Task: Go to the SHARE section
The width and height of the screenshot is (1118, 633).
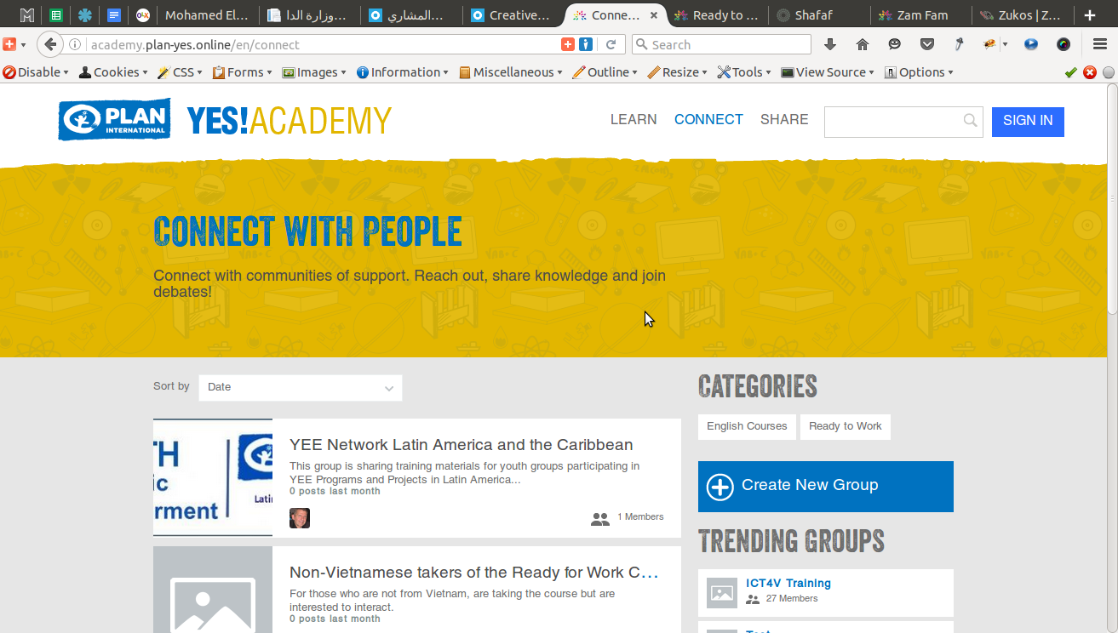Action: coord(784,120)
